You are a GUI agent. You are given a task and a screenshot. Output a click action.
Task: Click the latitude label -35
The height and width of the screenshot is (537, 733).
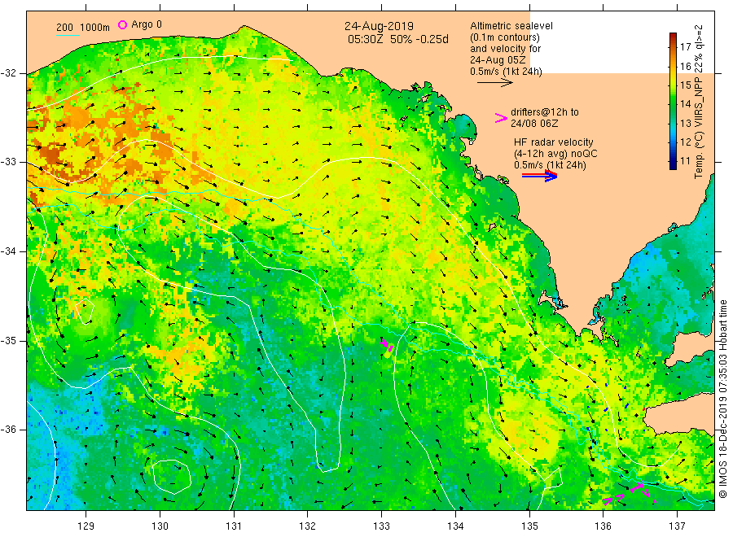click(8, 340)
